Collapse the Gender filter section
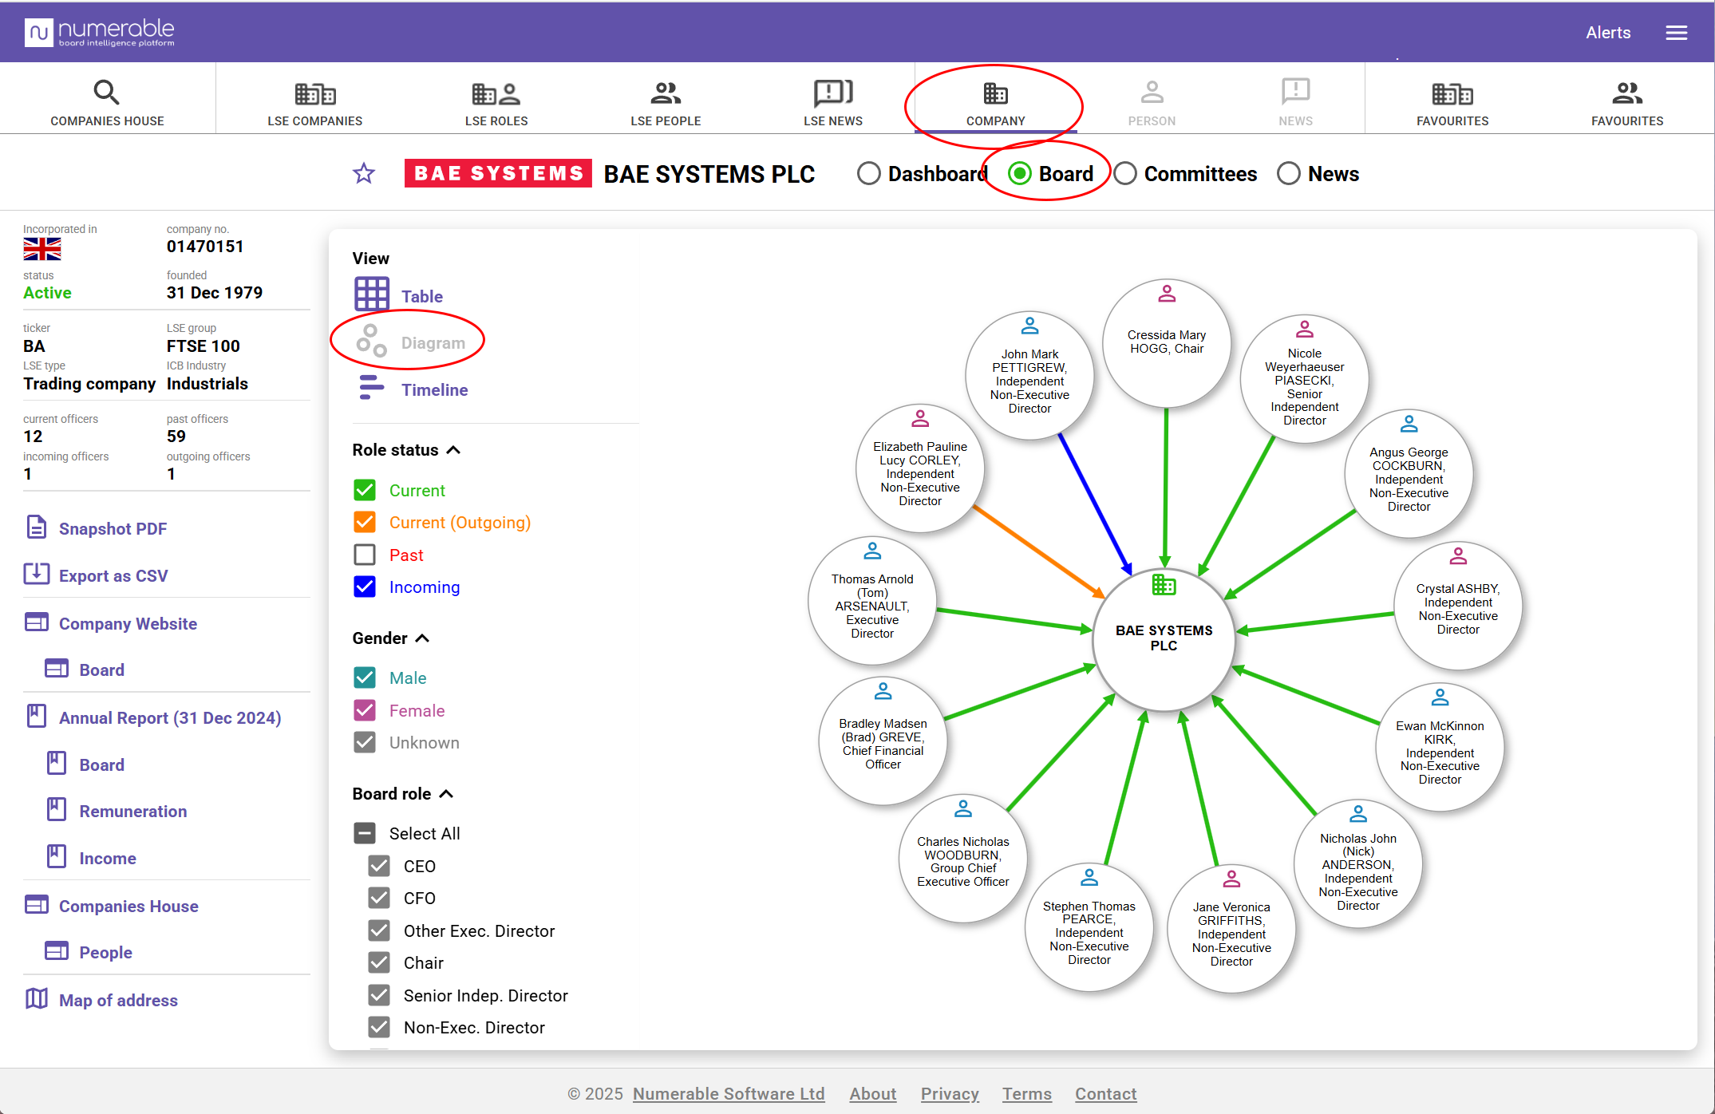The width and height of the screenshot is (1715, 1114). [423, 638]
